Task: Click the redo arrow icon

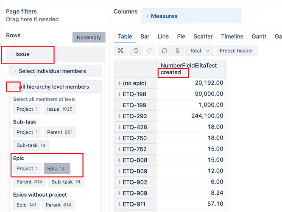Action: click(149, 51)
